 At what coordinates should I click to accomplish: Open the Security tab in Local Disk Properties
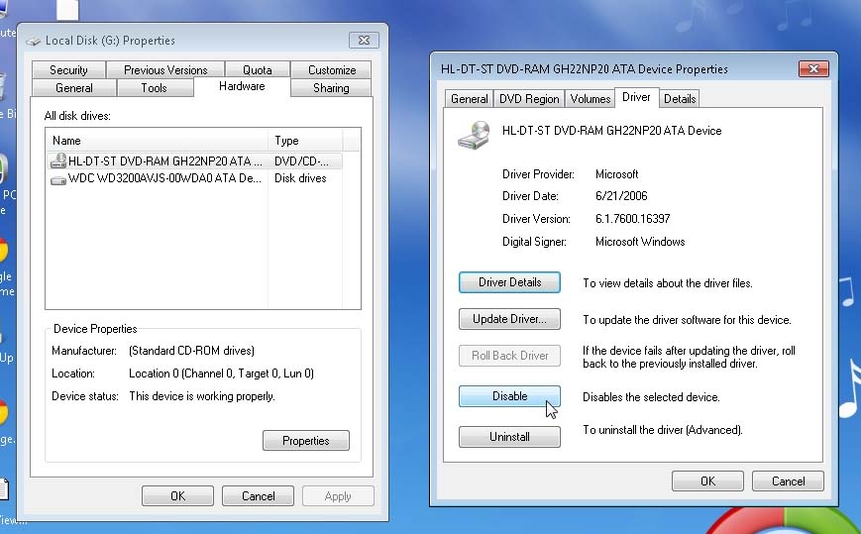click(x=68, y=69)
